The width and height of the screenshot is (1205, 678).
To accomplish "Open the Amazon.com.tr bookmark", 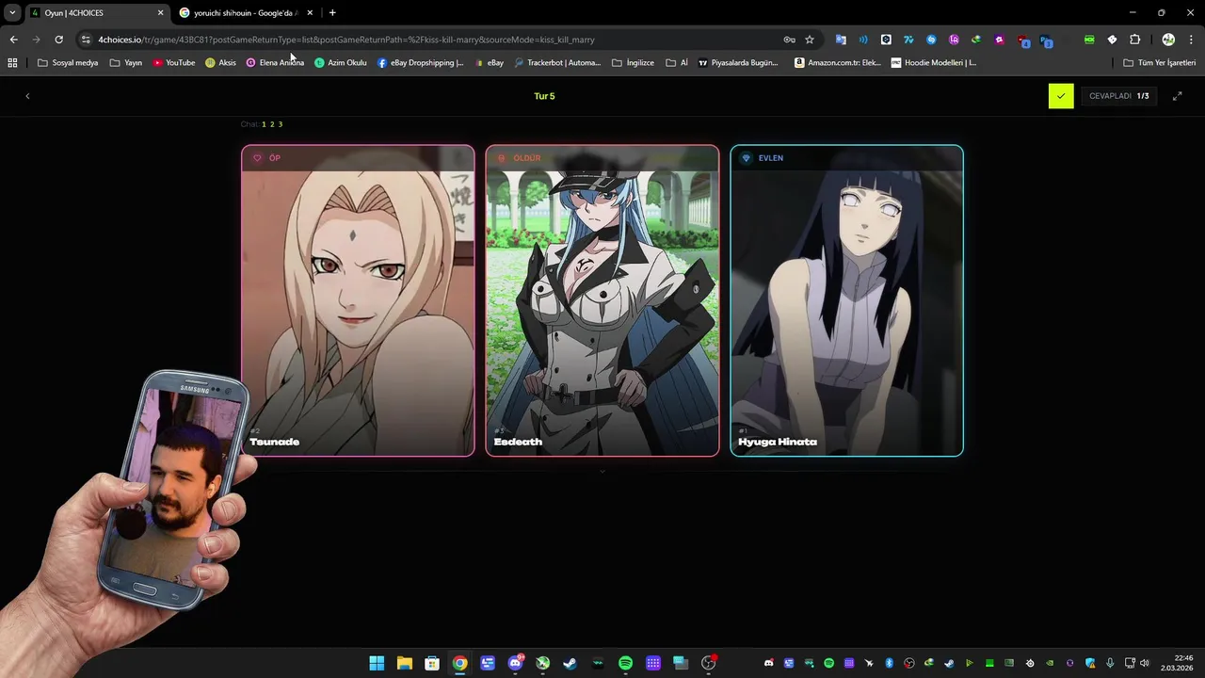I will click(x=838, y=63).
